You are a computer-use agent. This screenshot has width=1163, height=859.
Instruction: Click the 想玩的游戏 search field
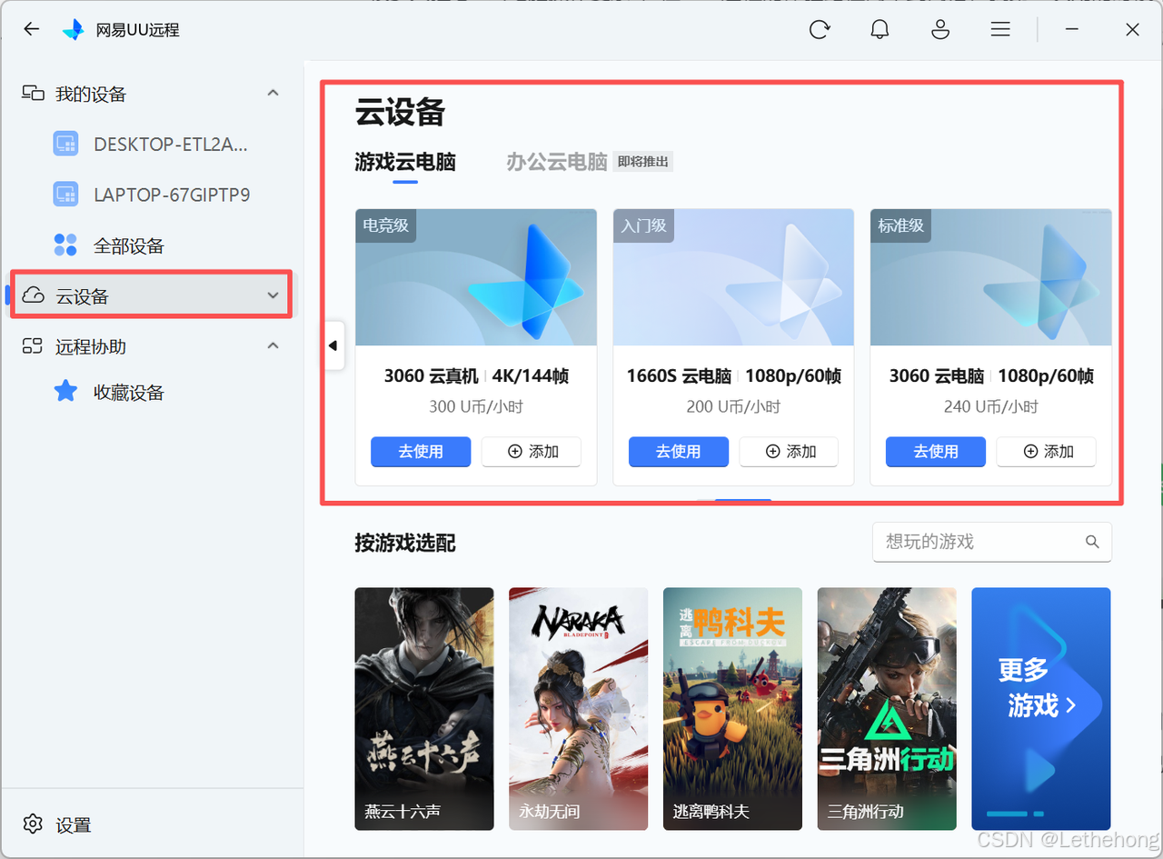pos(992,542)
